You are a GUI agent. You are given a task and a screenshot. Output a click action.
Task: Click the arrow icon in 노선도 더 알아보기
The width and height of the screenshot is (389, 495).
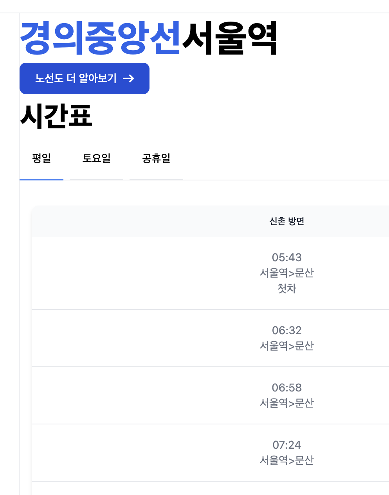point(128,78)
